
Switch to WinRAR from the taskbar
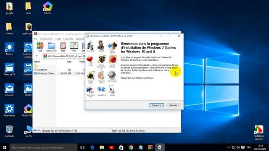click(150, 147)
